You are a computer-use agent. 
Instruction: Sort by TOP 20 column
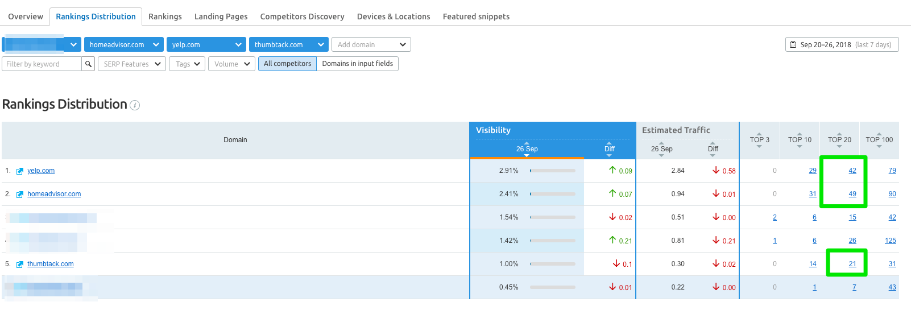pos(839,140)
